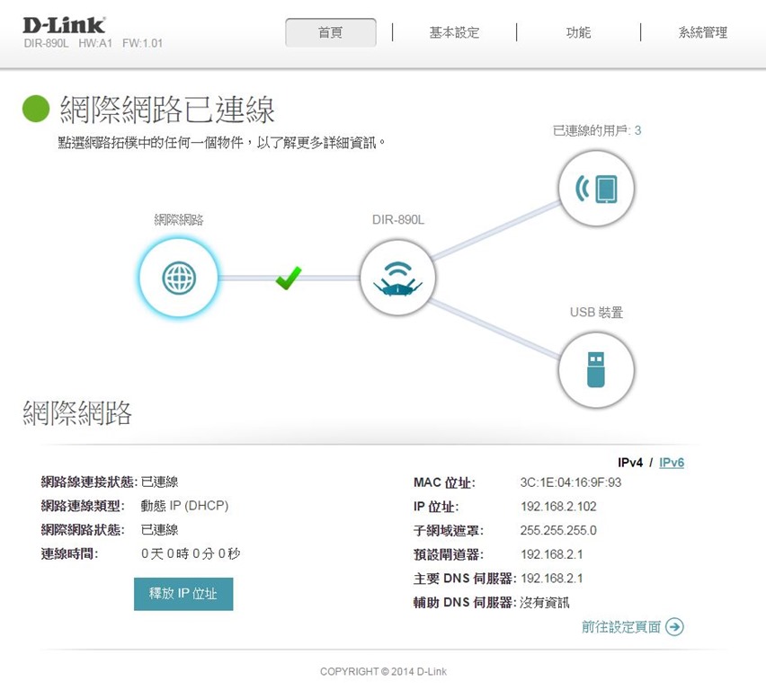
Task: Click the 網際網路 label above the globe
Action: (179, 220)
